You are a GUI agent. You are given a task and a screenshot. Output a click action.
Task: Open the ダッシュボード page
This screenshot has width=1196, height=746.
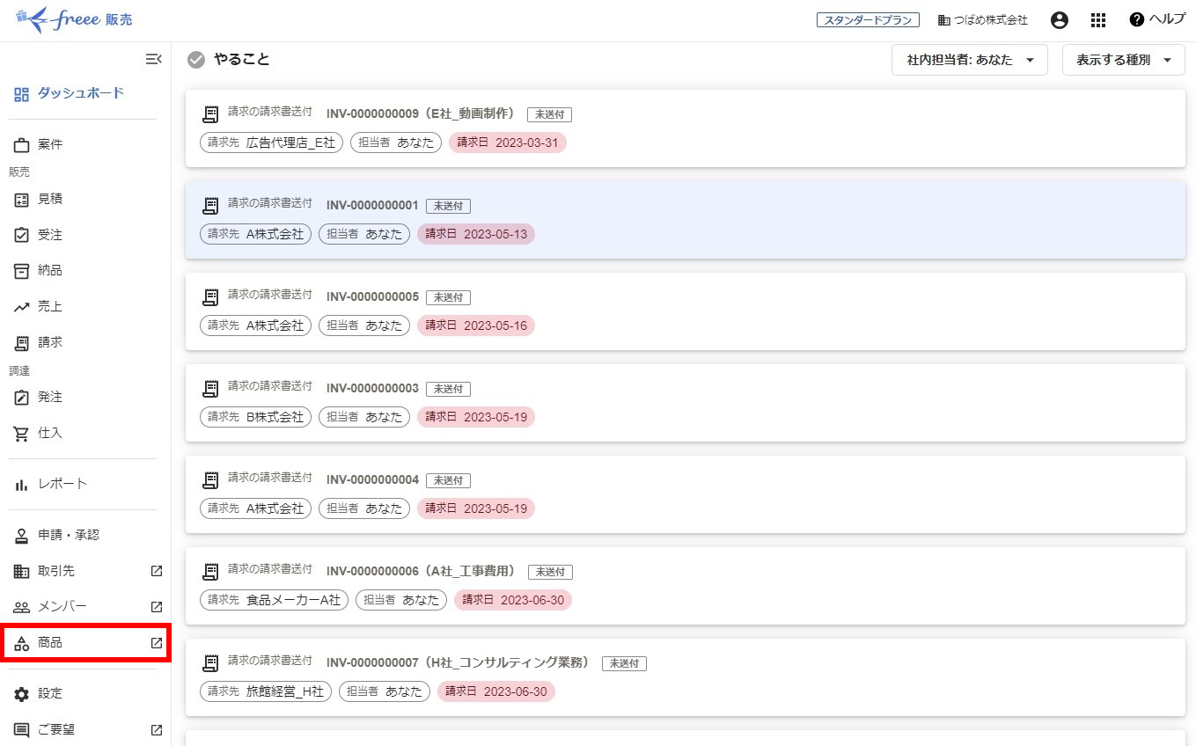point(70,93)
